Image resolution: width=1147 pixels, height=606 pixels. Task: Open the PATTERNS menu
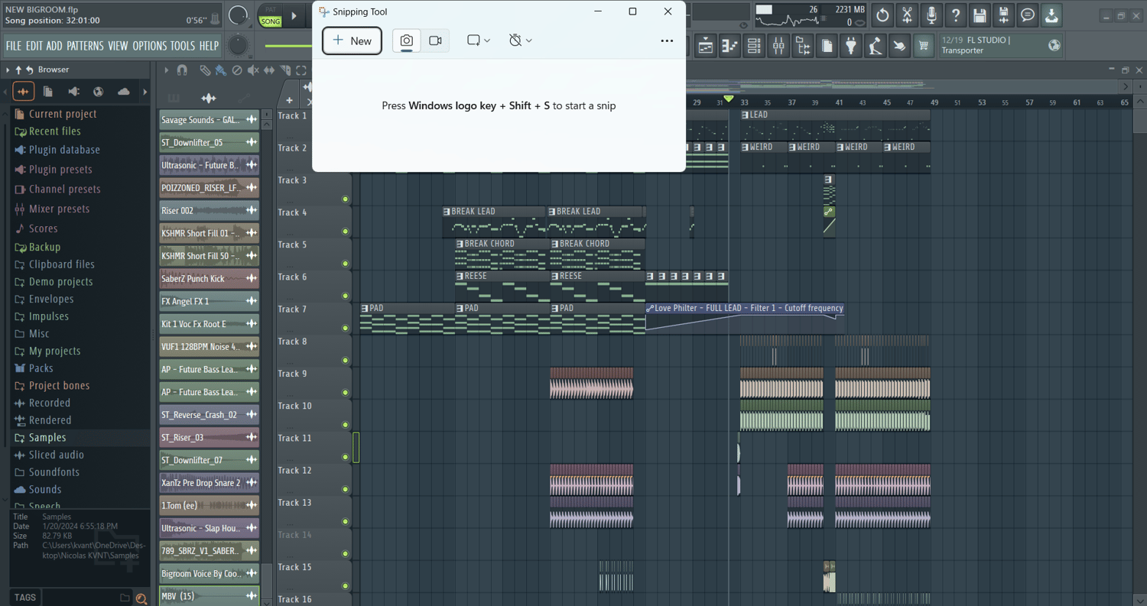[x=85, y=46]
